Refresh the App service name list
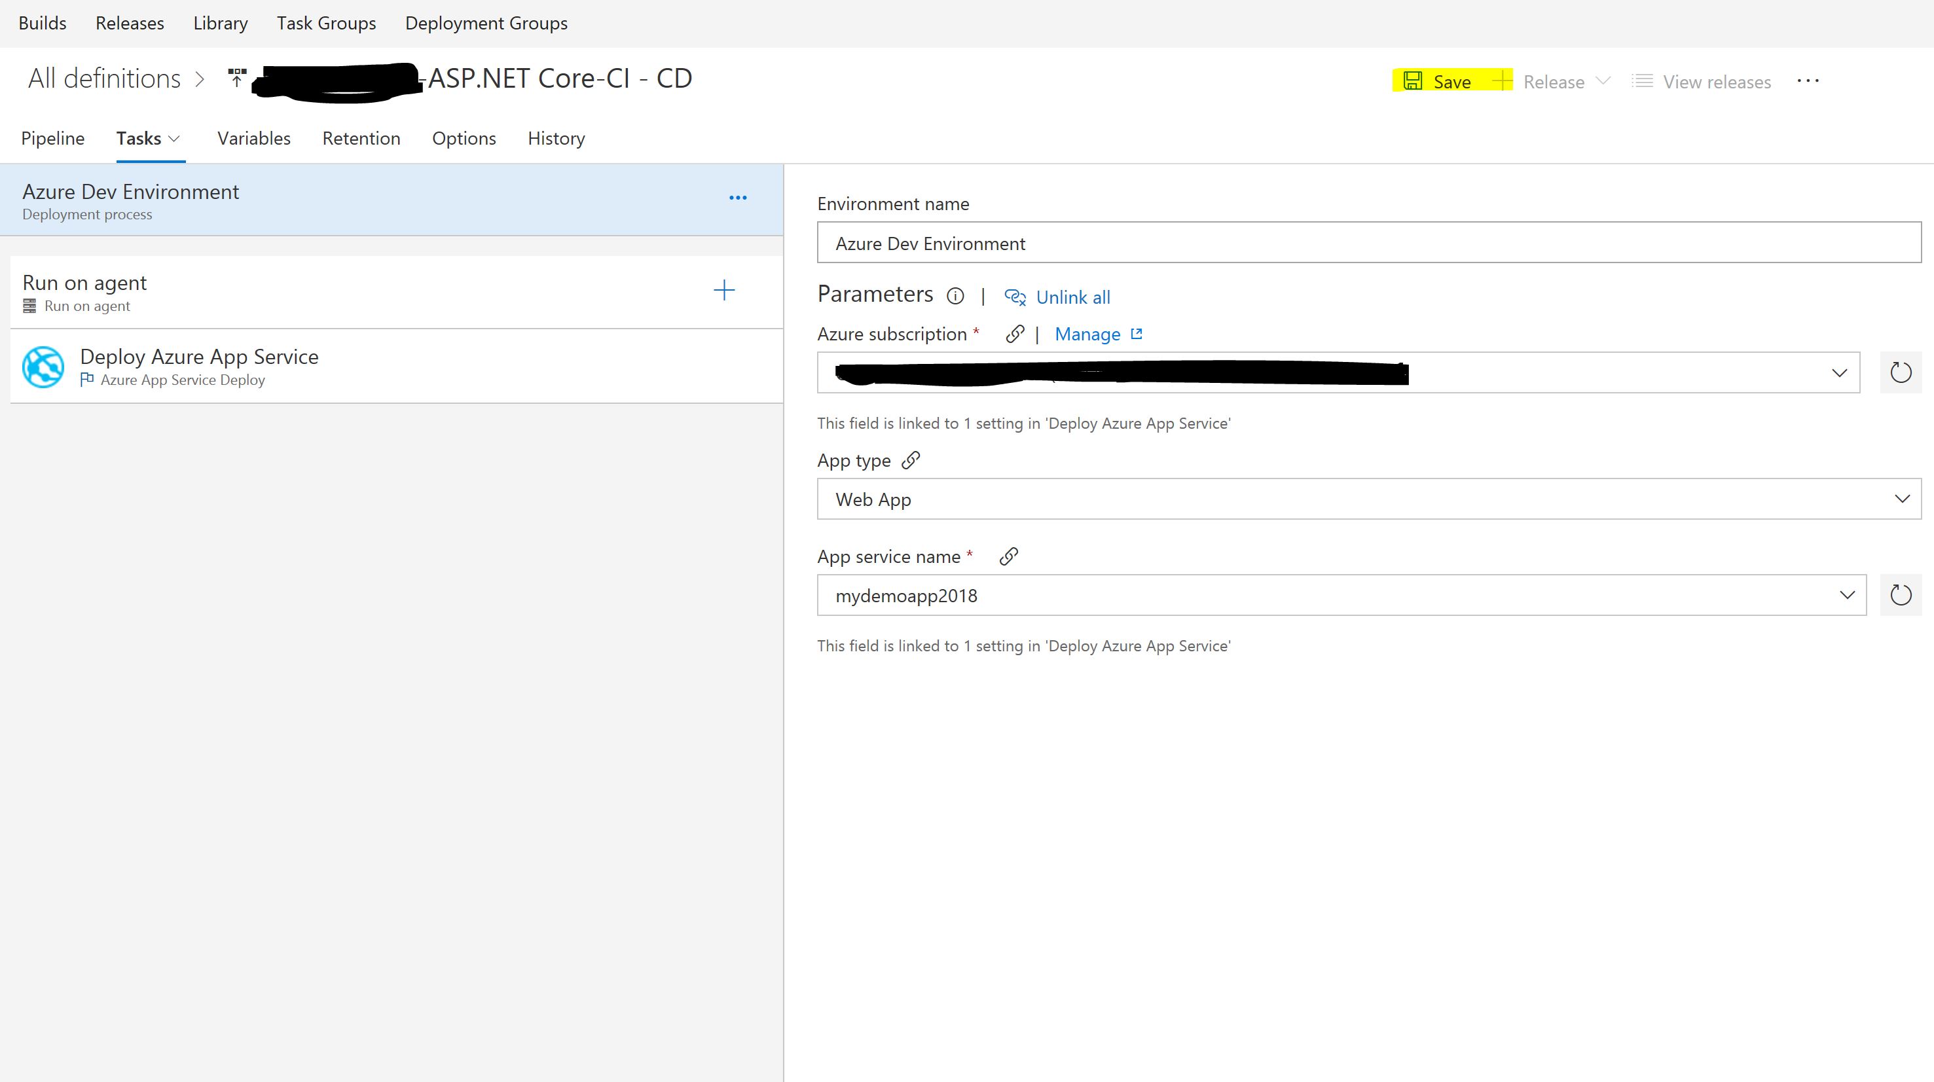1934x1082 pixels. 1900,596
